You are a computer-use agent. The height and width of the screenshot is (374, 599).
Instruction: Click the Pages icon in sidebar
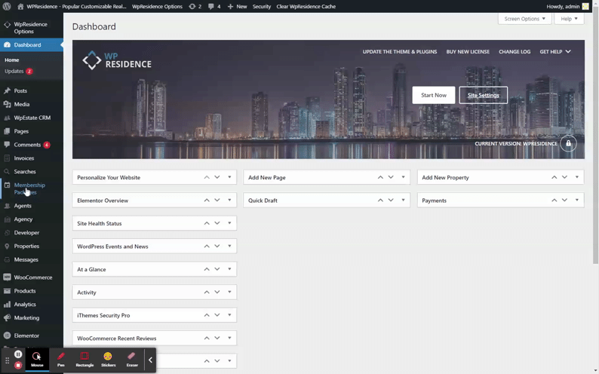[7, 131]
